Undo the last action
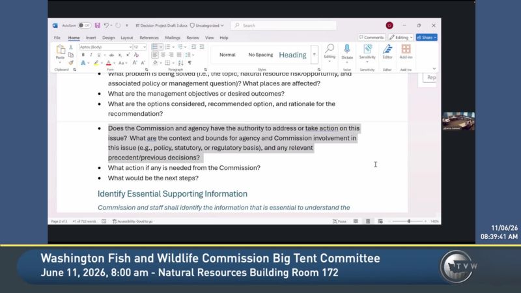This screenshot has height=293, width=521. tap(106, 25)
